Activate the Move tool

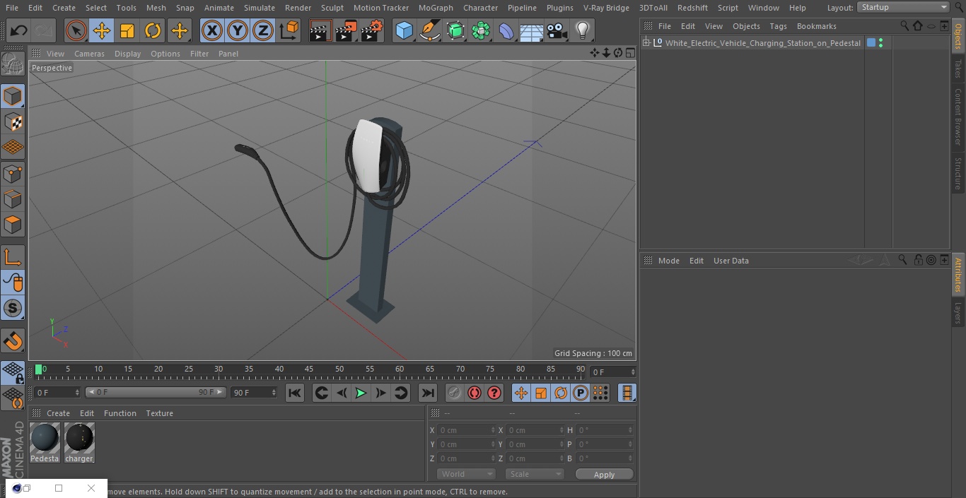pos(101,30)
